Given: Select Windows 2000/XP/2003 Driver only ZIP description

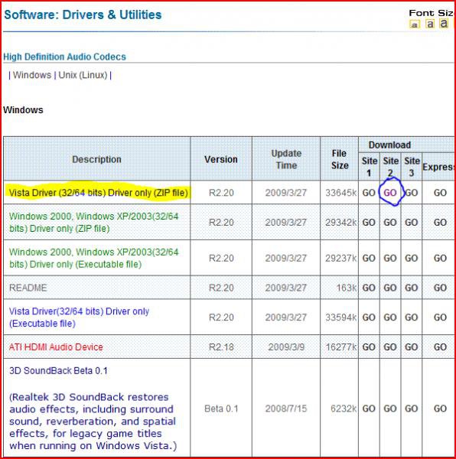Looking at the screenshot, I should [93, 223].
